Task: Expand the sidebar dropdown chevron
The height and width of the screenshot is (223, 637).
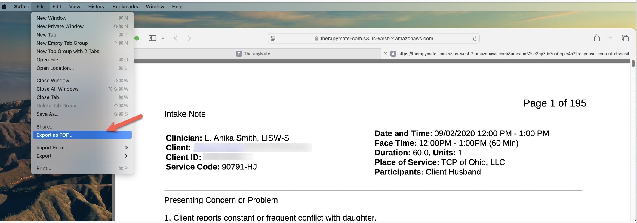Action: [163, 38]
